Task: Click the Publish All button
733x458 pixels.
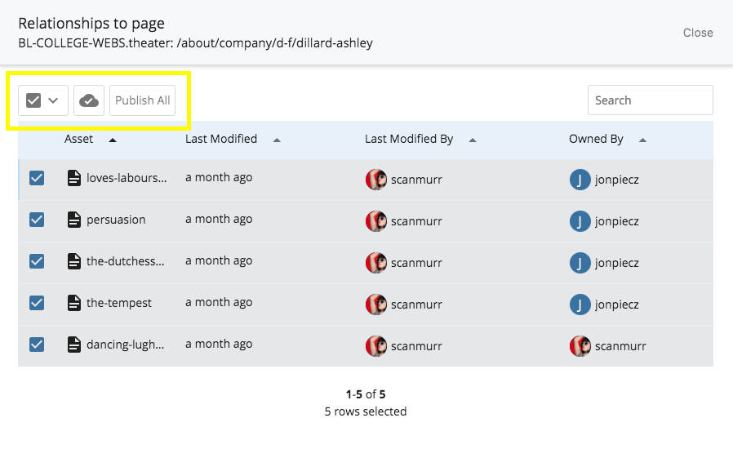Action: tap(143, 100)
